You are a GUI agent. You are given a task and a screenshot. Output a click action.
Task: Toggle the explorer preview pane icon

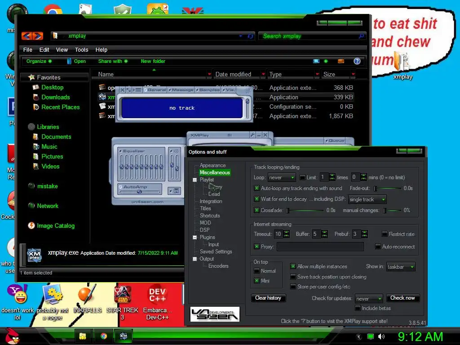click(341, 61)
